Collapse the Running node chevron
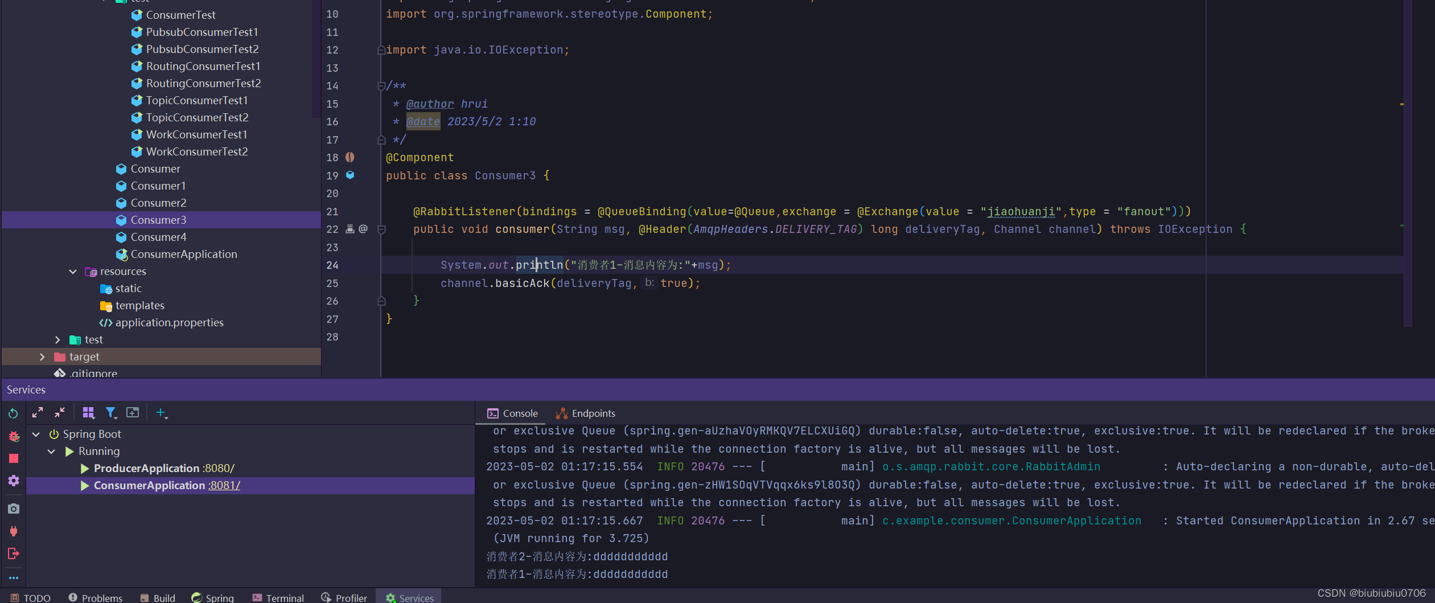The height and width of the screenshot is (603, 1435). click(51, 451)
